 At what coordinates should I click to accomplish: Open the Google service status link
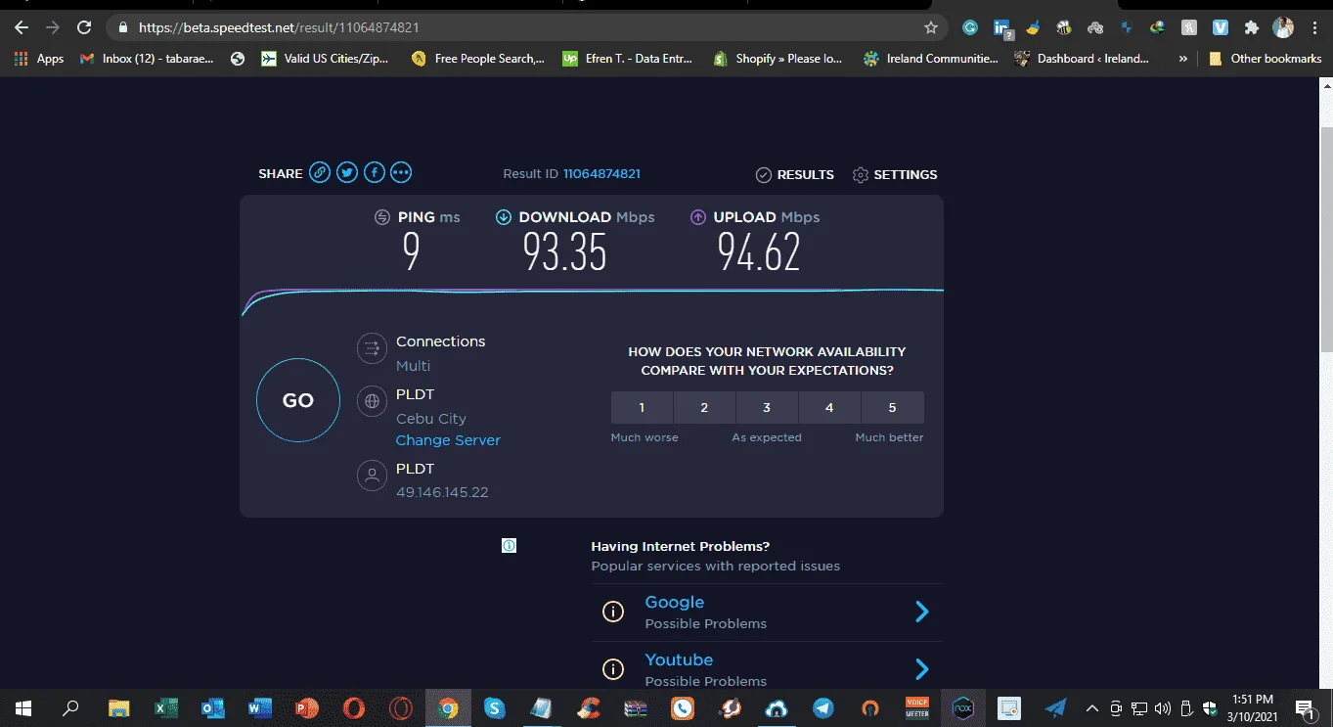(674, 602)
